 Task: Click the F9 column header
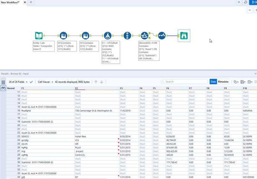click(x=233, y=88)
